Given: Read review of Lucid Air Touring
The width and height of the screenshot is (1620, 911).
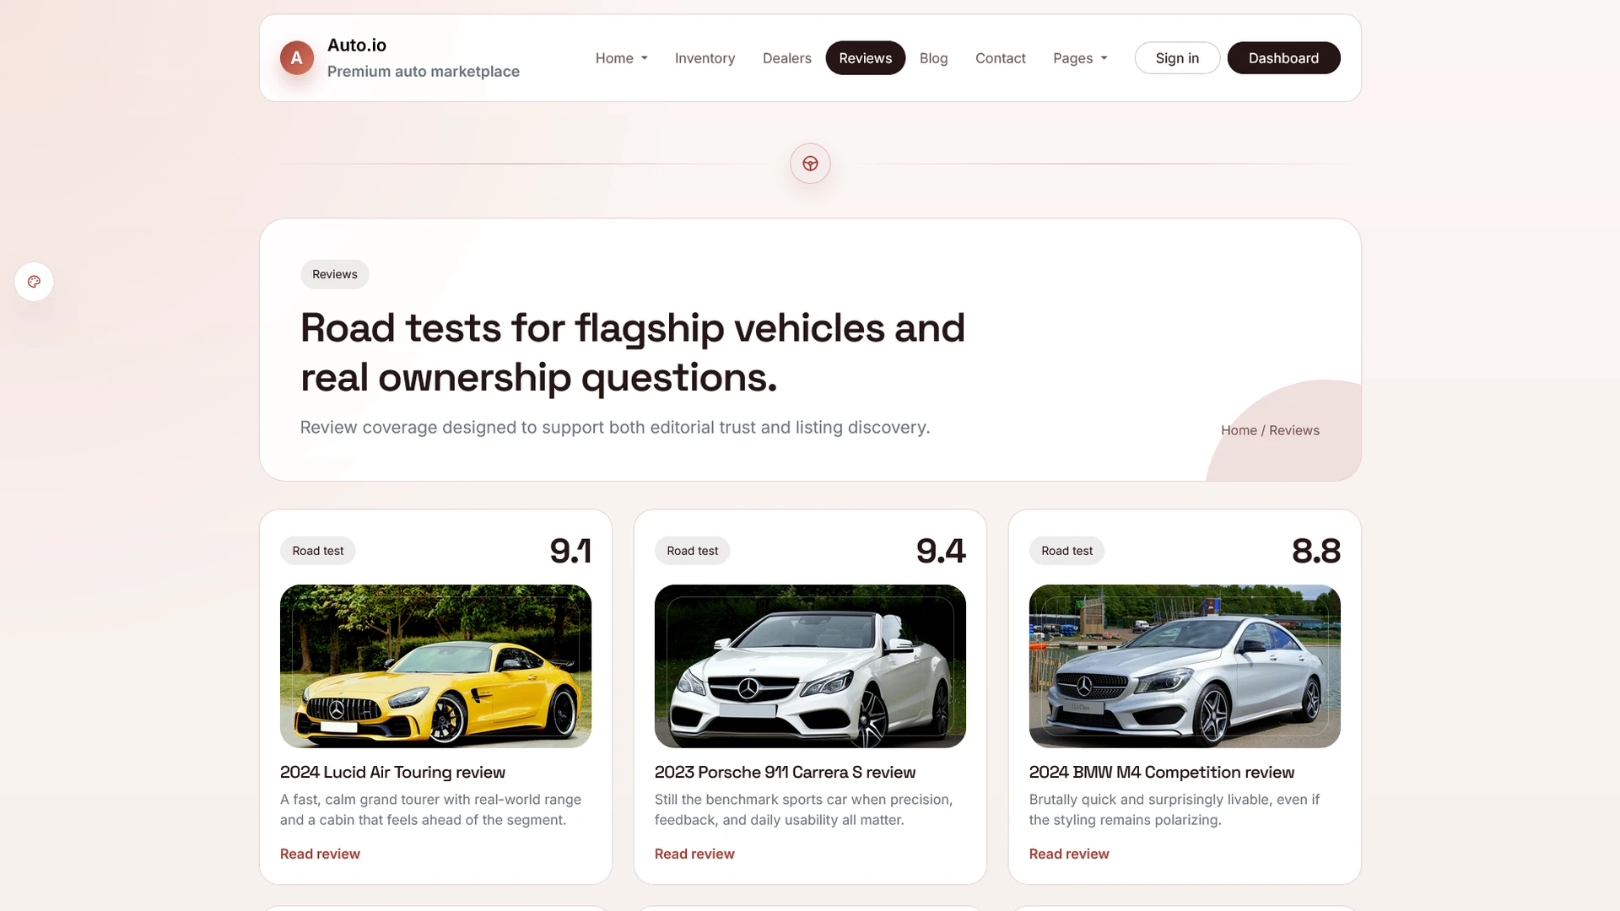Looking at the screenshot, I should pyautogui.click(x=320, y=854).
